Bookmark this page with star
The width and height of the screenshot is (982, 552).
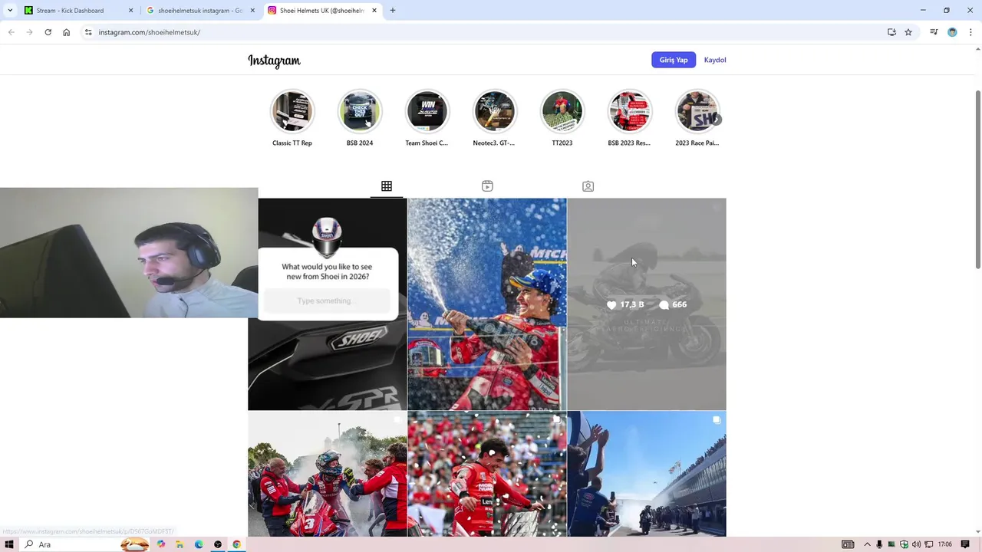[x=908, y=32]
